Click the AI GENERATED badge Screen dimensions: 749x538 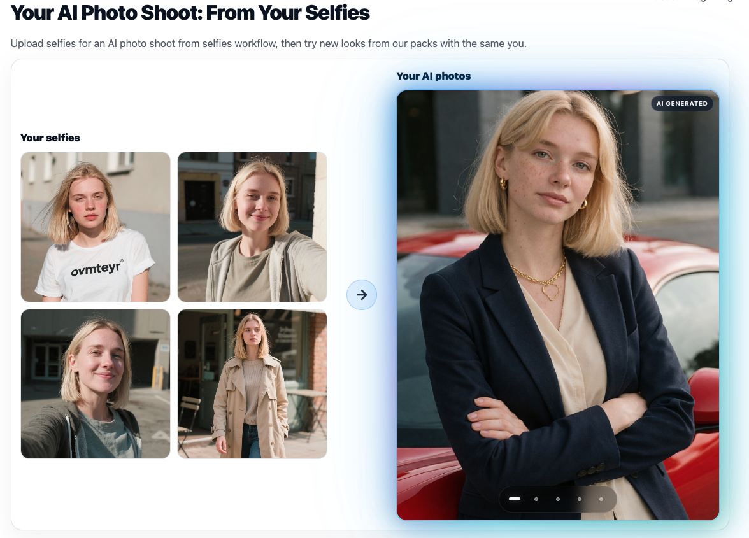point(681,103)
